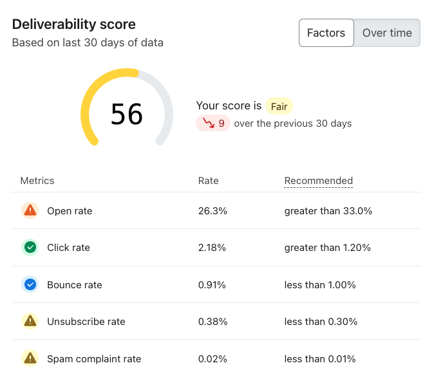This screenshot has width=434, height=388.
Task: Click the score change badge showing 9
Action: [213, 123]
